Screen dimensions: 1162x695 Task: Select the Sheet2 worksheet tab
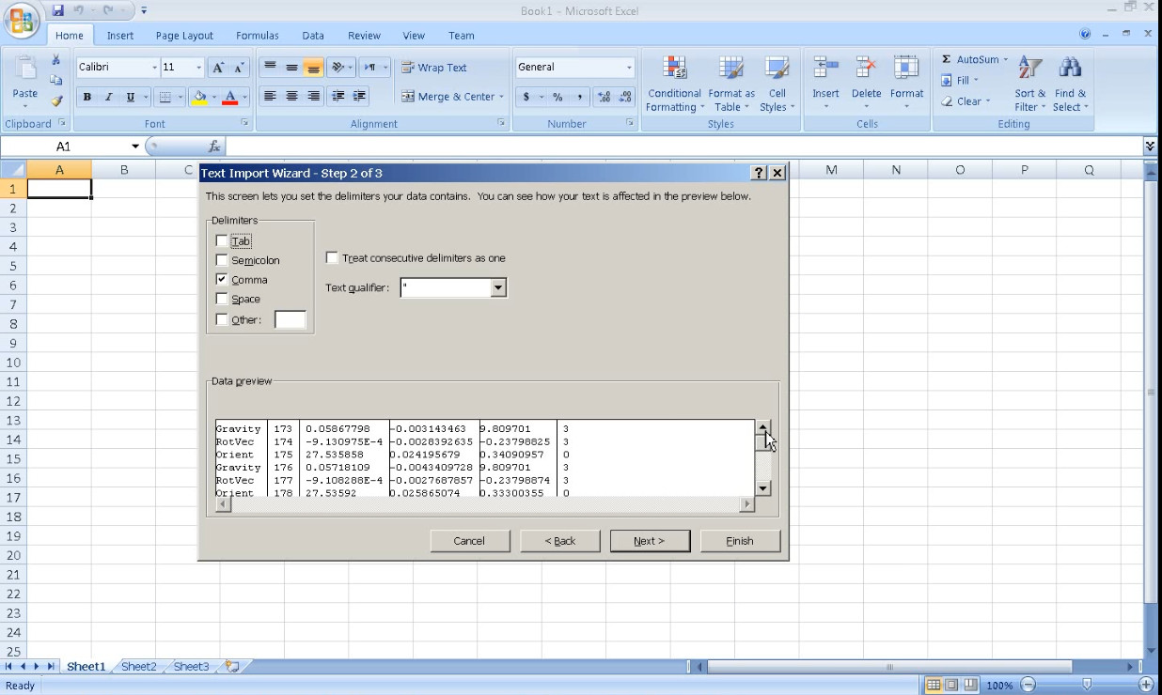click(x=138, y=666)
